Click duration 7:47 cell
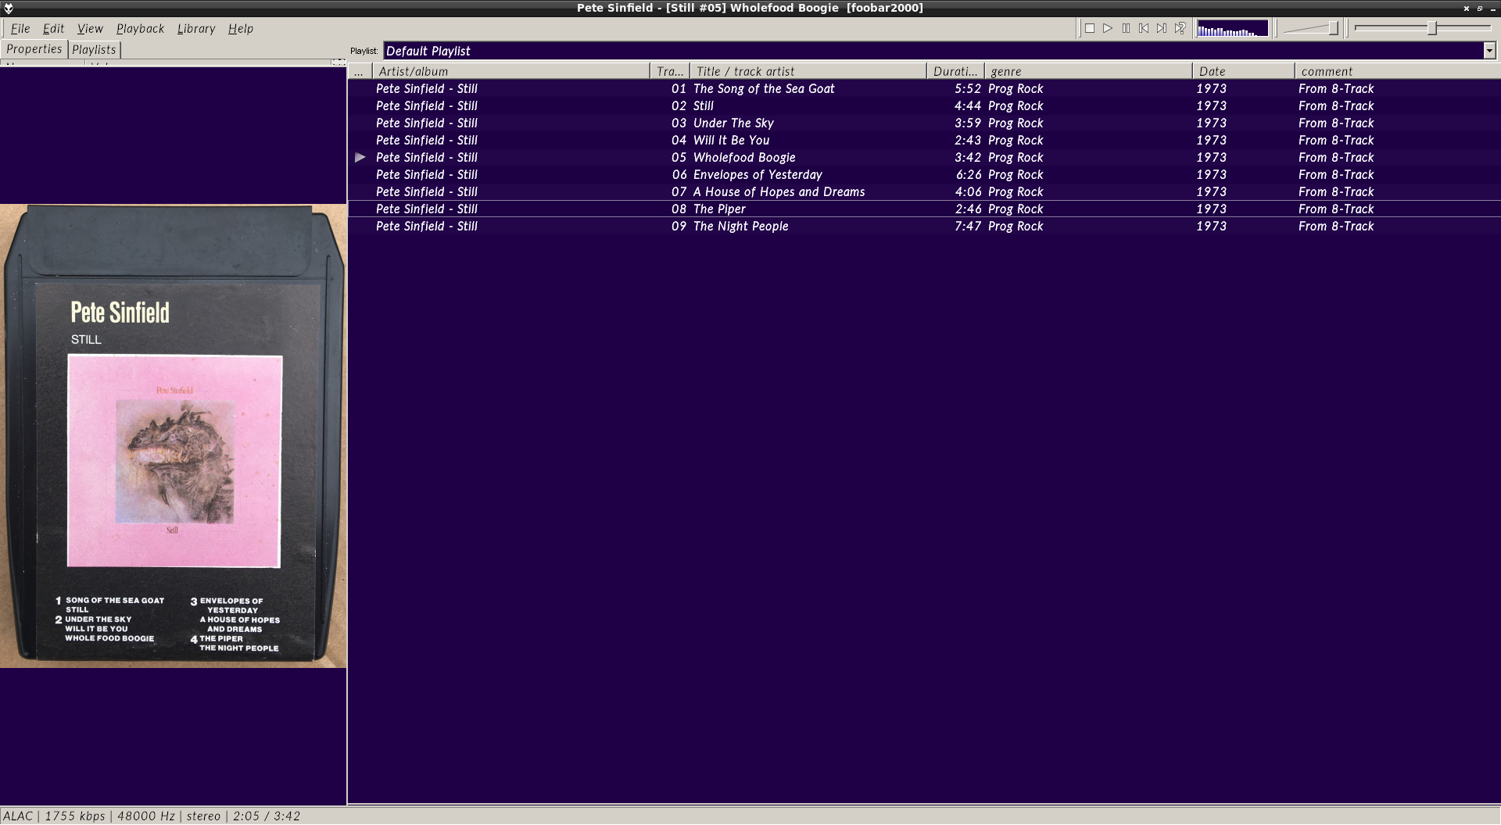 (967, 226)
